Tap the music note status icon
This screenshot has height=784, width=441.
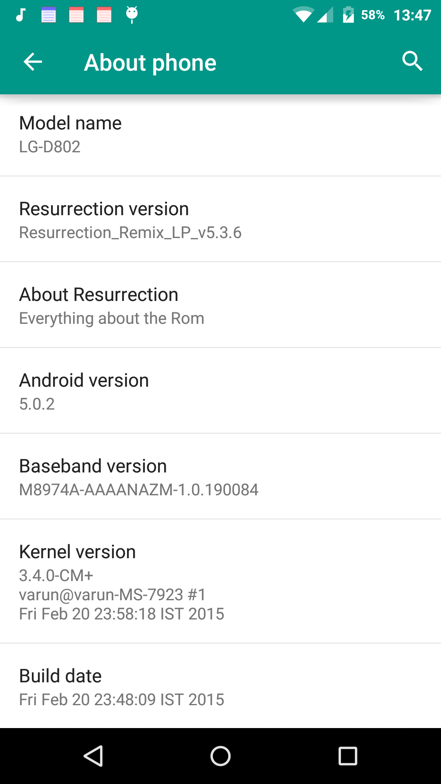tap(20, 15)
